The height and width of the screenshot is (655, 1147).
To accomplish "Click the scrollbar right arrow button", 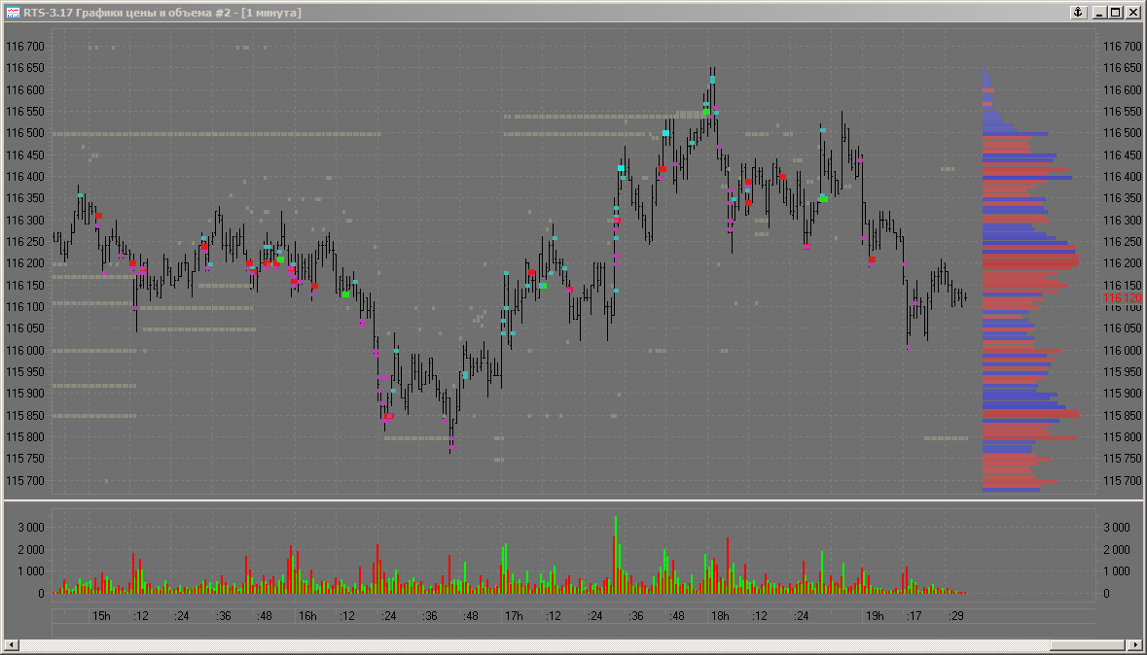I will [1133, 645].
